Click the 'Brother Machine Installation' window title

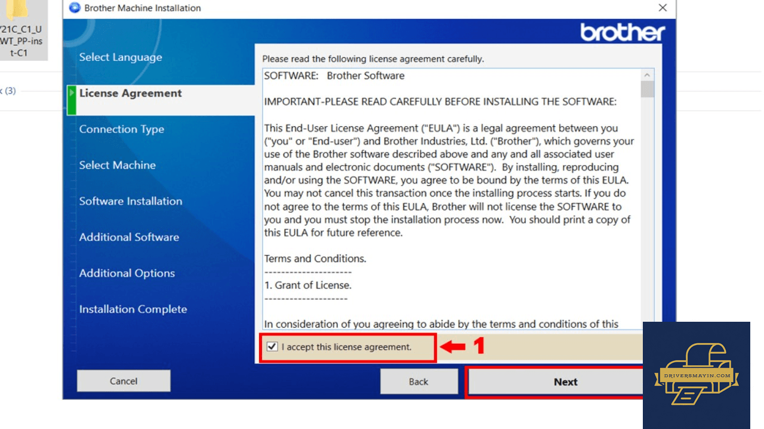143,8
